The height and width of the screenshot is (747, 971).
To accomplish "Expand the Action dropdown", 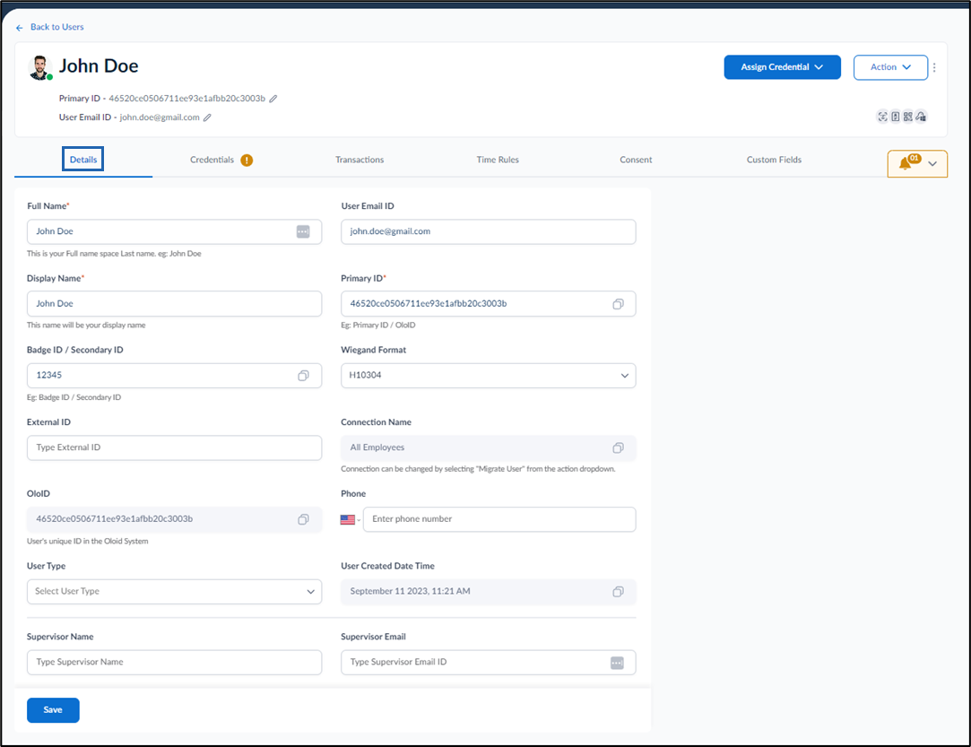I will click(x=890, y=67).
